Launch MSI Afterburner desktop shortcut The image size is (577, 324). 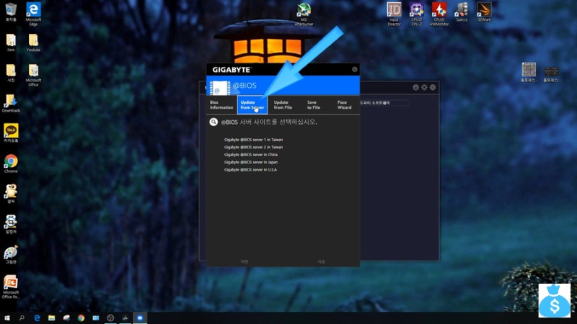click(304, 14)
